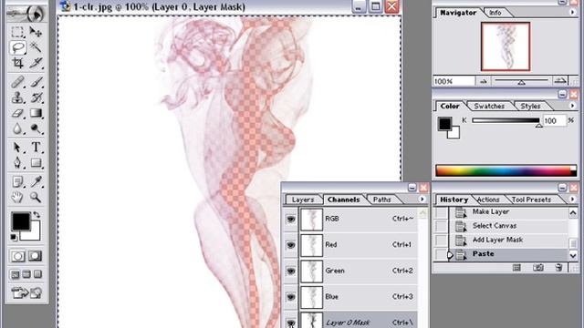Set history brush source beside Make Layer
This screenshot has height=328, width=584.
(x=442, y=212)
